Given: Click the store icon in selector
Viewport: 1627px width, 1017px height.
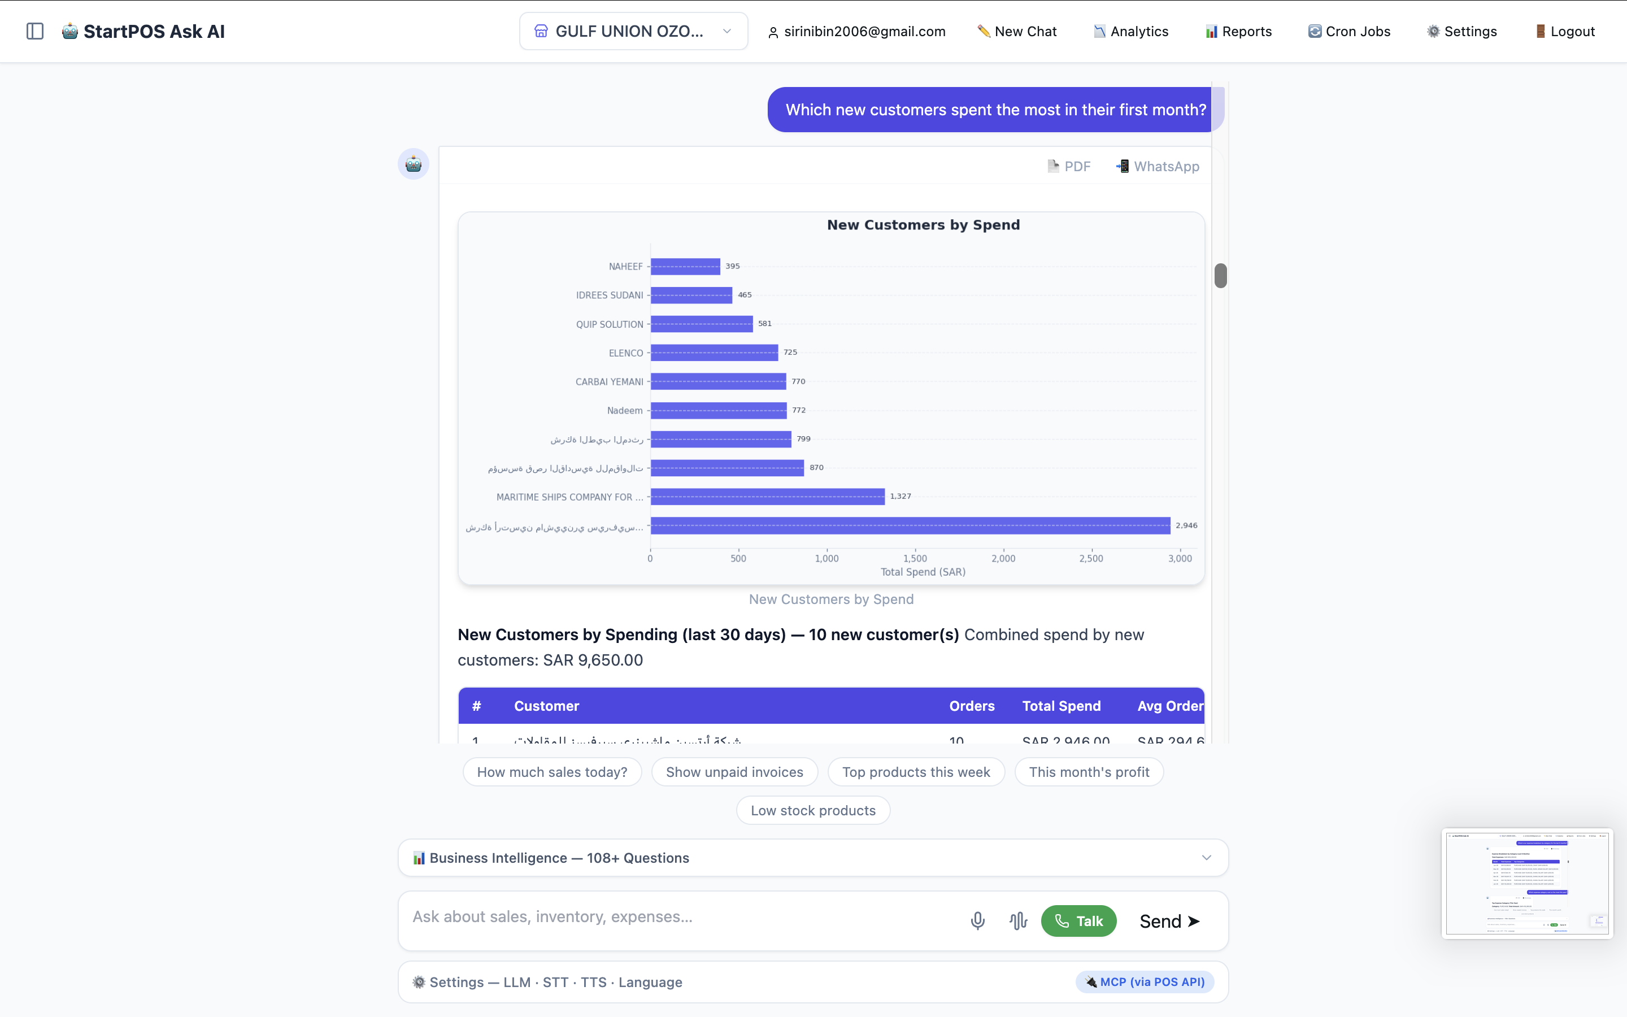Looking at the screenshot, I should tap(541, 31).
